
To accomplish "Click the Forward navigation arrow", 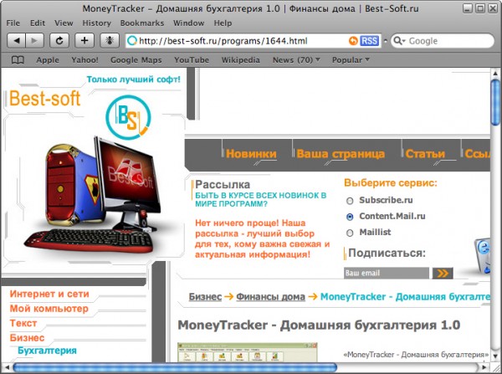I will [x=35, y=40].
